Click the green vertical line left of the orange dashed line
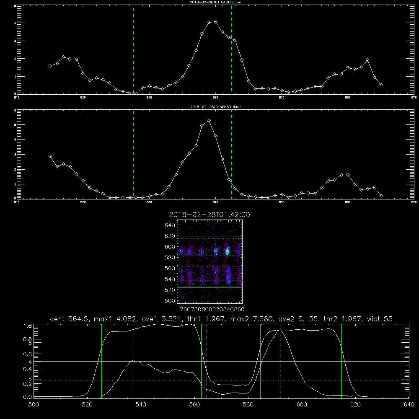This screenshot has height=419, width=419. (x=201, y=361)
